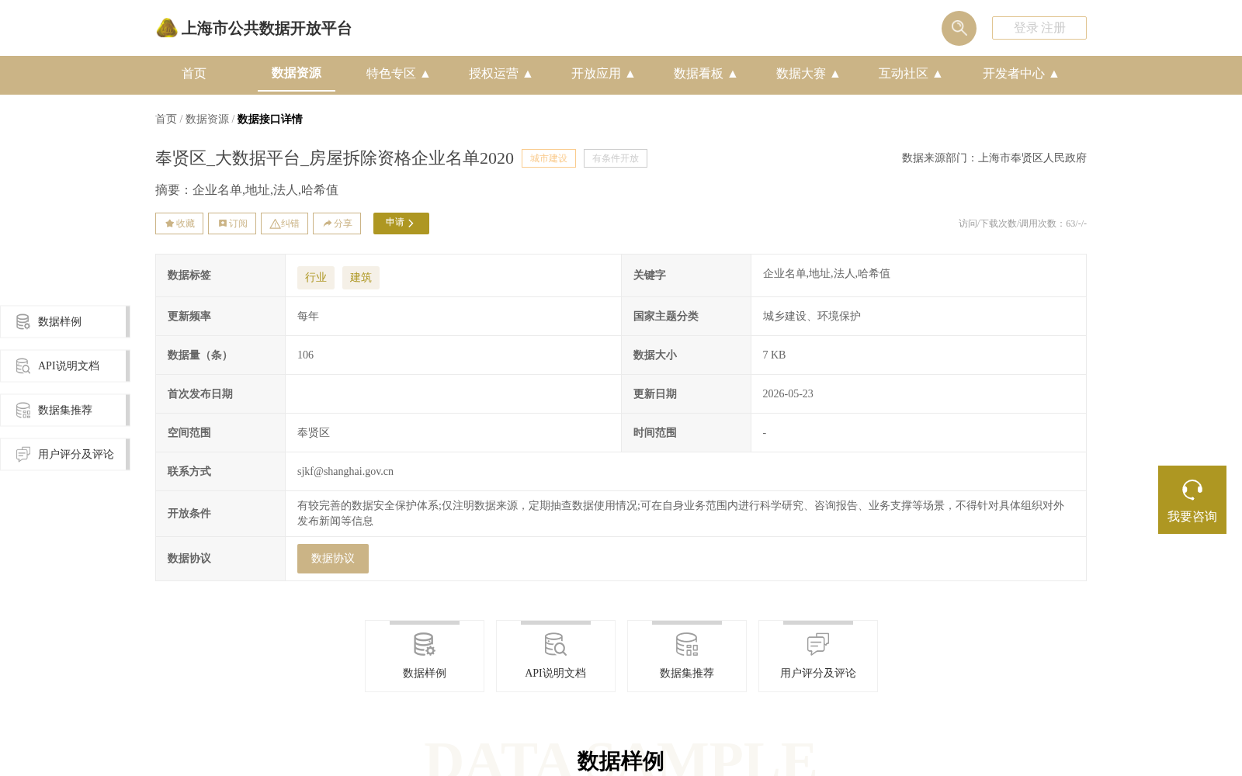Click the sidebar 数据样例 label
The height and width of the screenshot is (776, 1242).
point(60,322)
